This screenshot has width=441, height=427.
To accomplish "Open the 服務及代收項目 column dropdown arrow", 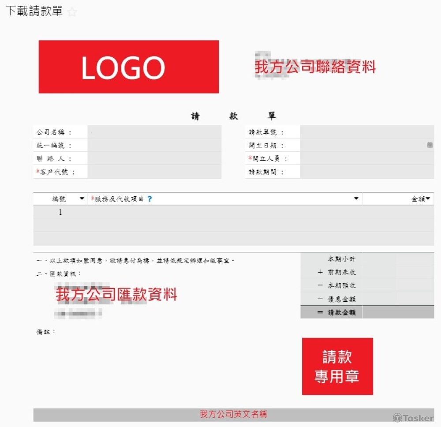I will coord(356,199).
